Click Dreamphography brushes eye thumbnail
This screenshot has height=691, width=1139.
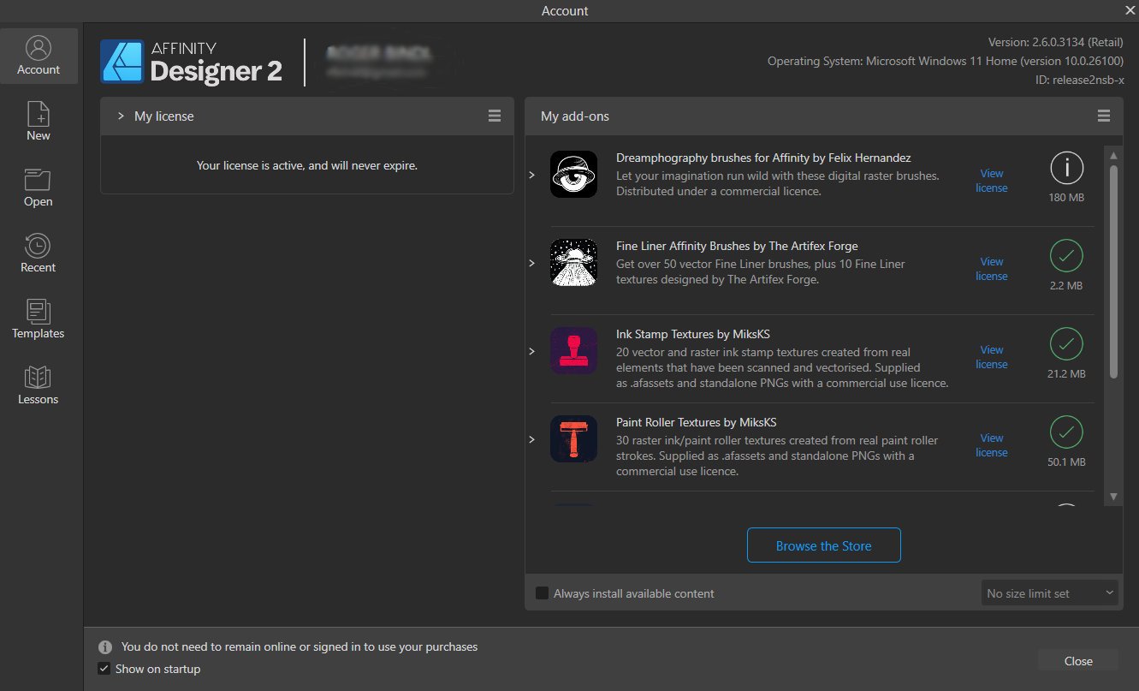pos(573,175)
